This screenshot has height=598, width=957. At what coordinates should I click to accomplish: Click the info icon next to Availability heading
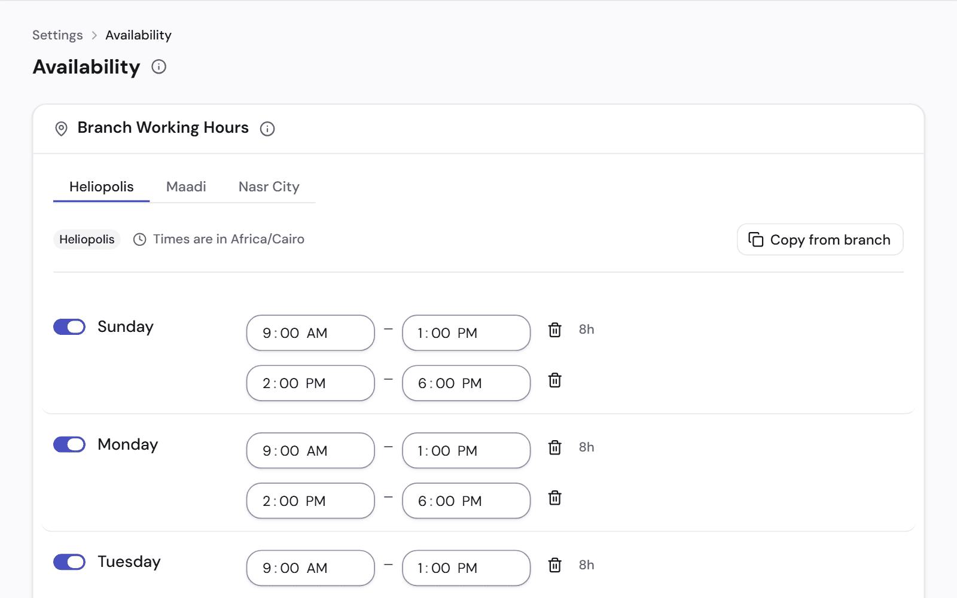[159, 66]
